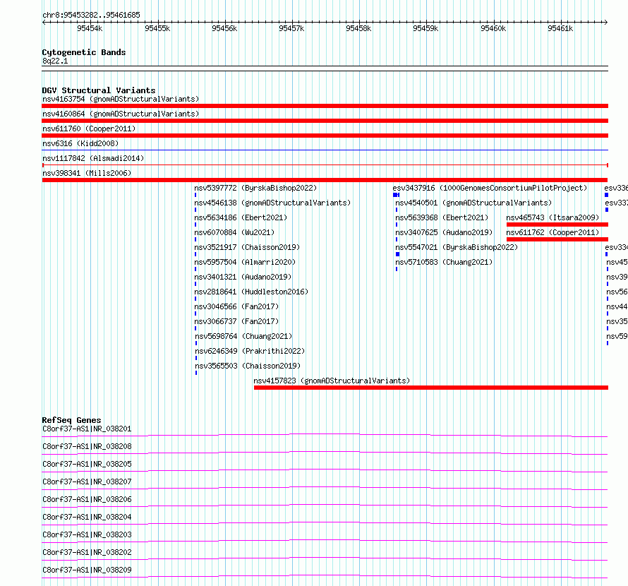Select nsv5639368 (Ebert2021) label

pos(442,217)
